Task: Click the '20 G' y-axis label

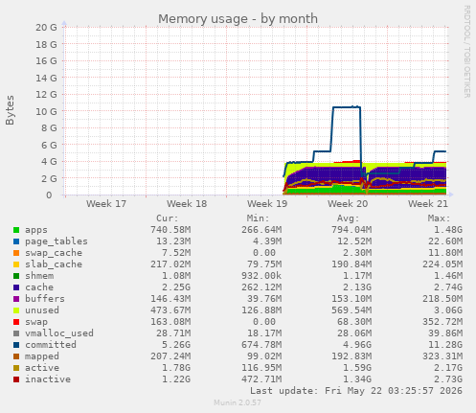Action: click(x=47, y=28)
